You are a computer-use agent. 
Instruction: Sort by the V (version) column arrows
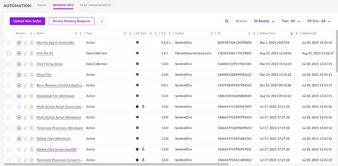click(165, 33)
